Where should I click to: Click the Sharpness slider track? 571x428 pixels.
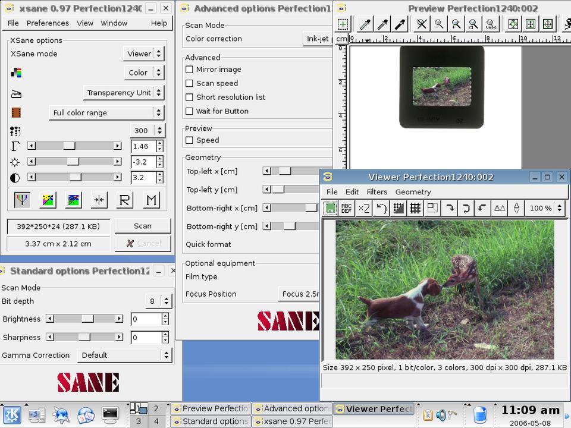click(84, 337)
